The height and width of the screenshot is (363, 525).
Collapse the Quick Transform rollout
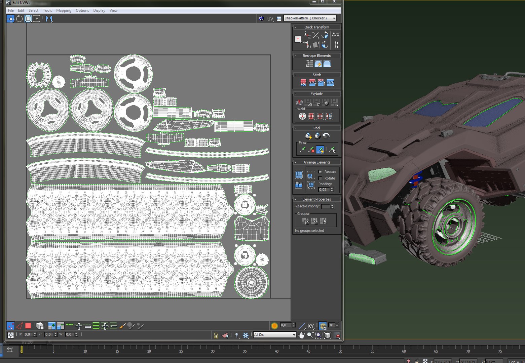pos(296,27)
